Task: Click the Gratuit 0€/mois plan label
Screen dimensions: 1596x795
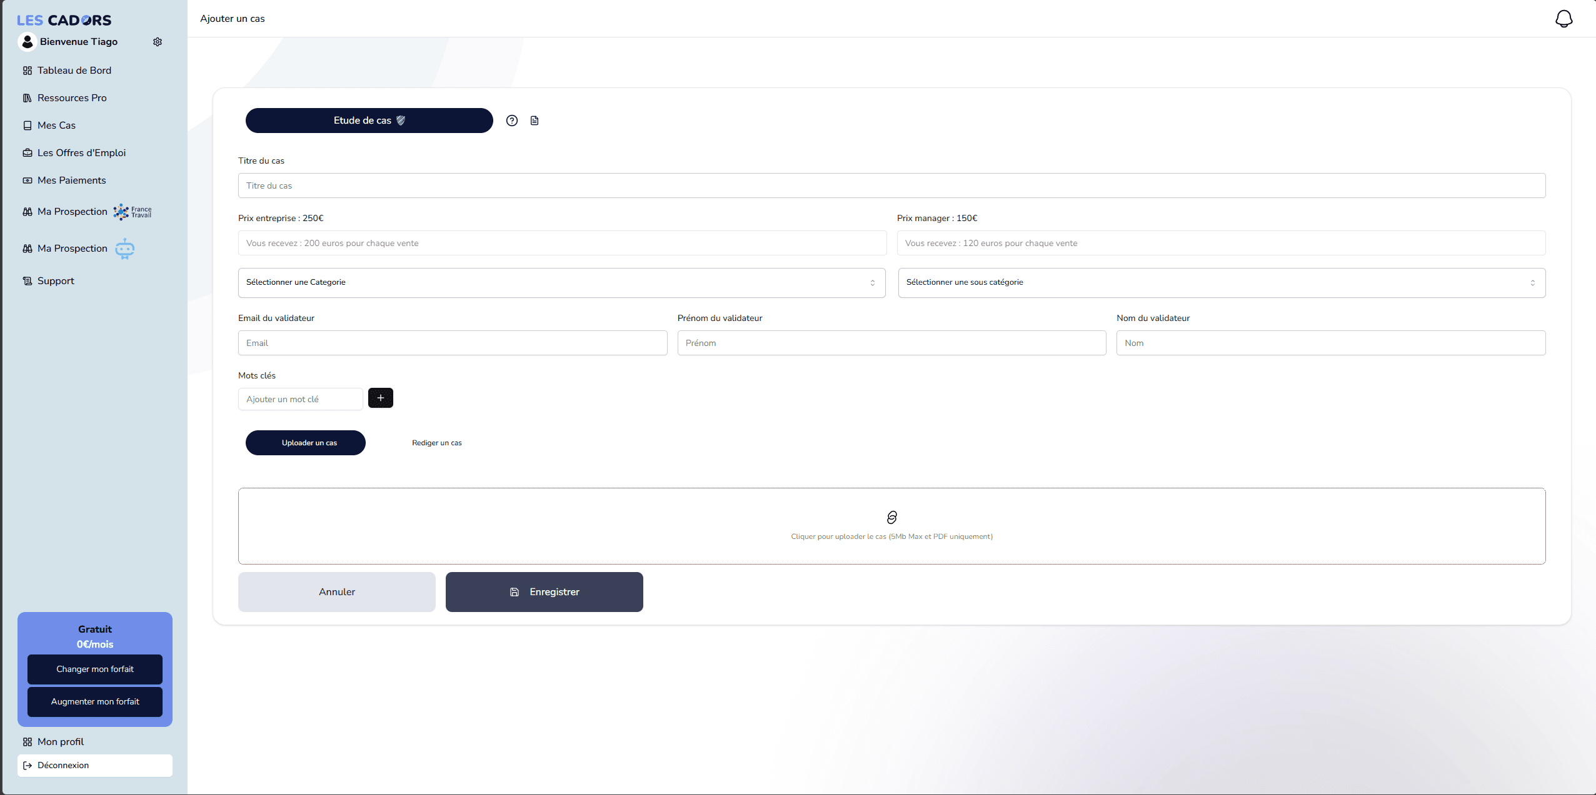Action: click(95, 637)
